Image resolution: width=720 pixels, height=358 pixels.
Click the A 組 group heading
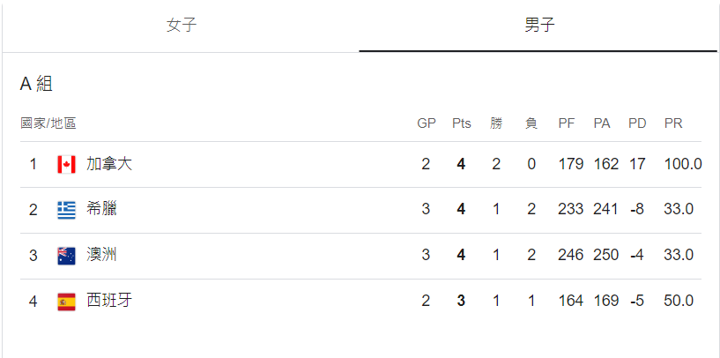click(36, 84)
